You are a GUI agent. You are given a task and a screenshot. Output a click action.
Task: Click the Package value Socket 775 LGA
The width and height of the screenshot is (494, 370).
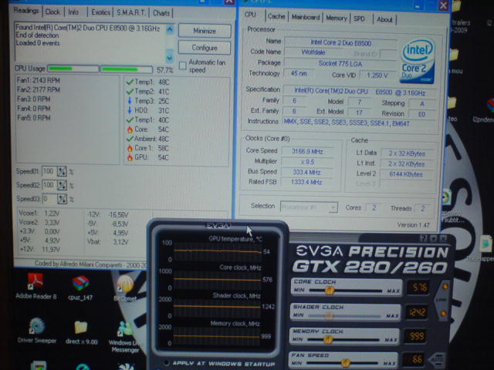[340, 63]
